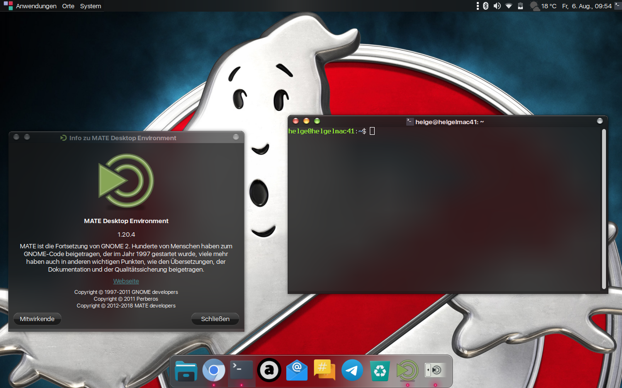Click 'Copyright © 2012-2018 MATE developers' line
The image size is (622, 388).
pyautogui.click(x=126, y=306)
